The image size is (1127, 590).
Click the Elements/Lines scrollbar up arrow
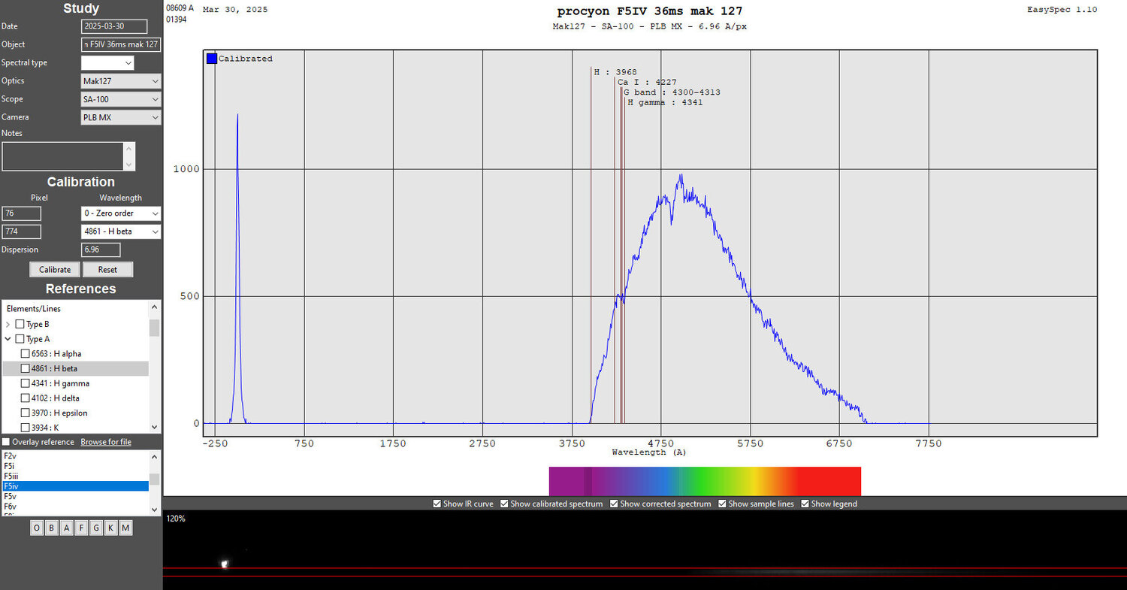[155, 307]
